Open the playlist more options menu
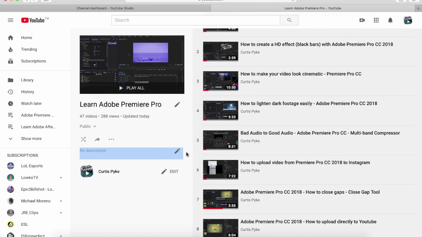 click(111, 139)
